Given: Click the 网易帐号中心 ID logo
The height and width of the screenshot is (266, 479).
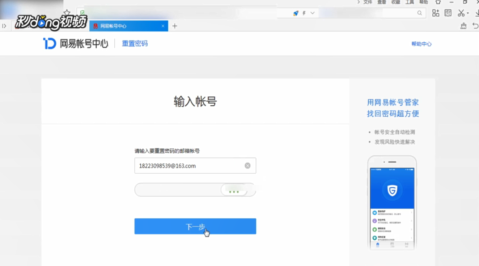Looking at the screenshot, I should click(75, 44).
